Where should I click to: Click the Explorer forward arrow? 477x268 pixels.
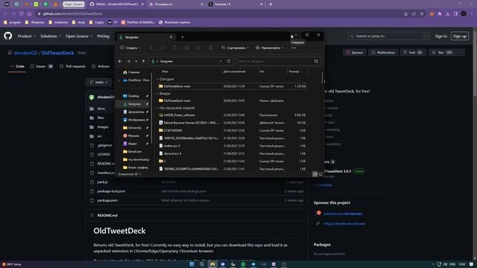tap(129, 61)
